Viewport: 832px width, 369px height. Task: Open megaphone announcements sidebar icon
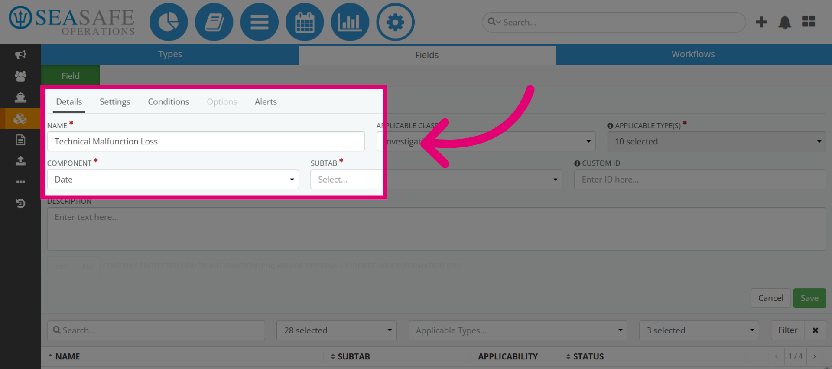[20, 55]
